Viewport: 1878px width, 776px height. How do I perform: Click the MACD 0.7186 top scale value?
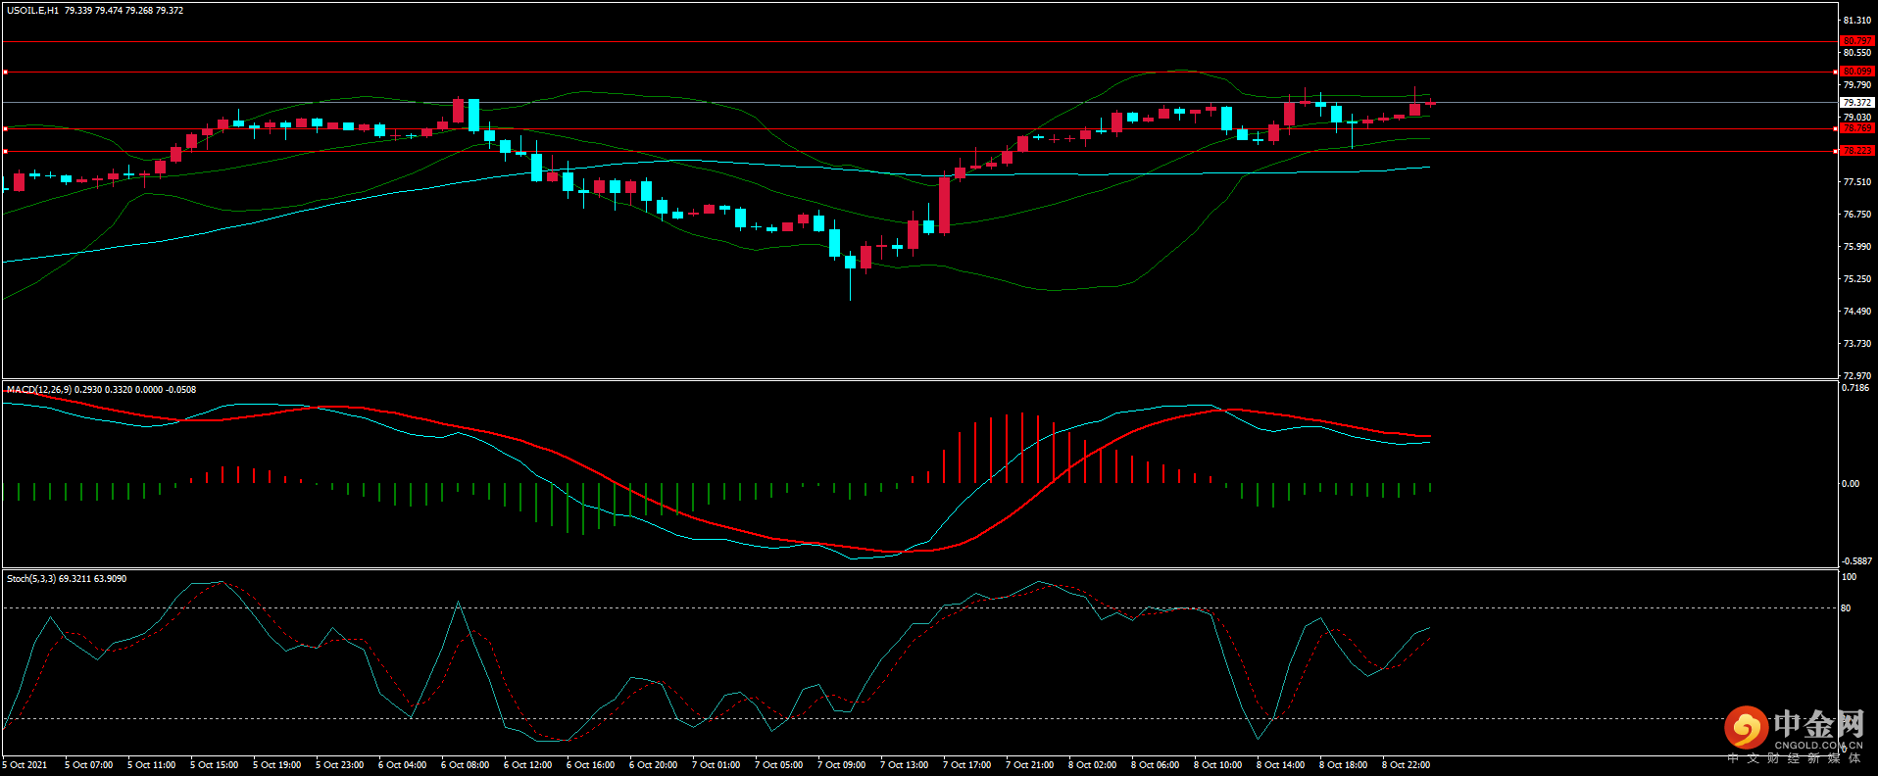(x=1854, y=388)
